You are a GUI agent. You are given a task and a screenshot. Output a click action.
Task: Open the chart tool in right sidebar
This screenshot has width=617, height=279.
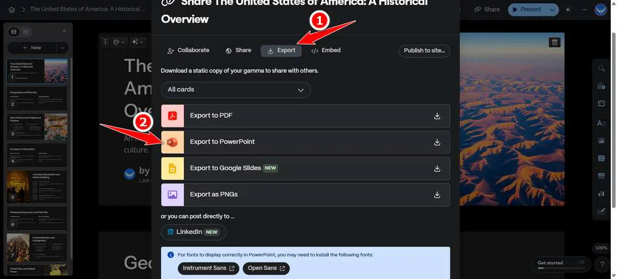tap(601, 193)
